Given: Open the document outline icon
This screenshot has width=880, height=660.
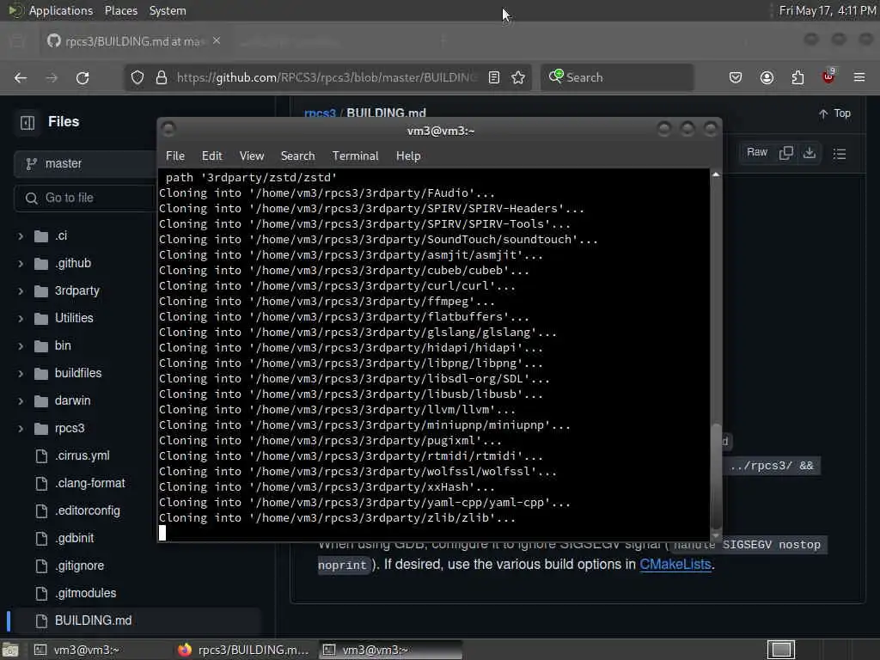Looking at the screenshot, I should coord(840,153).
